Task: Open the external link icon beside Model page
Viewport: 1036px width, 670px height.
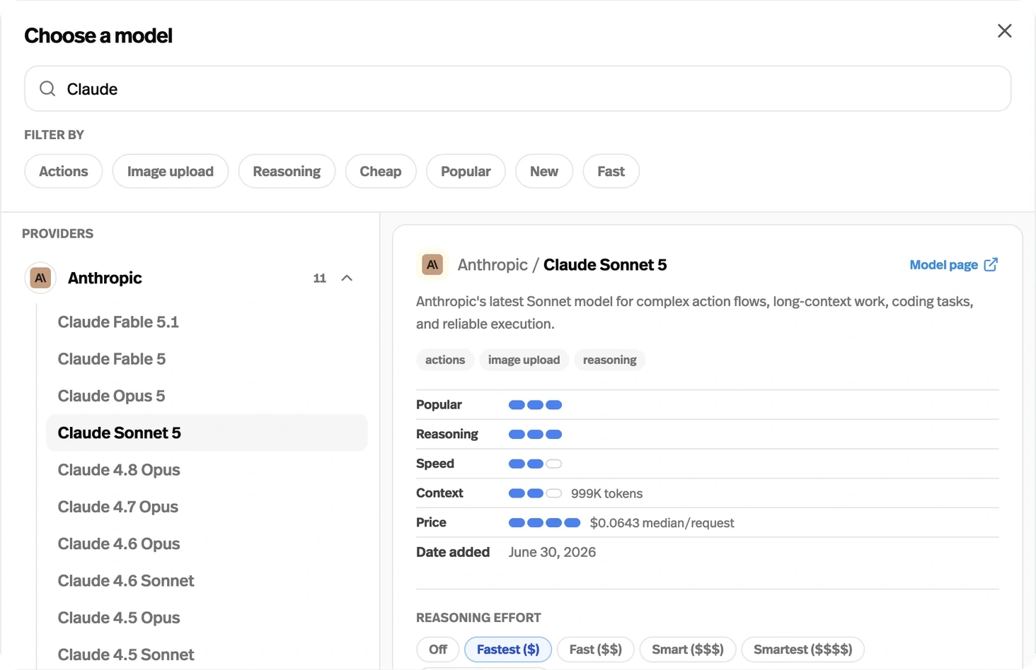Action: (991, 264)
